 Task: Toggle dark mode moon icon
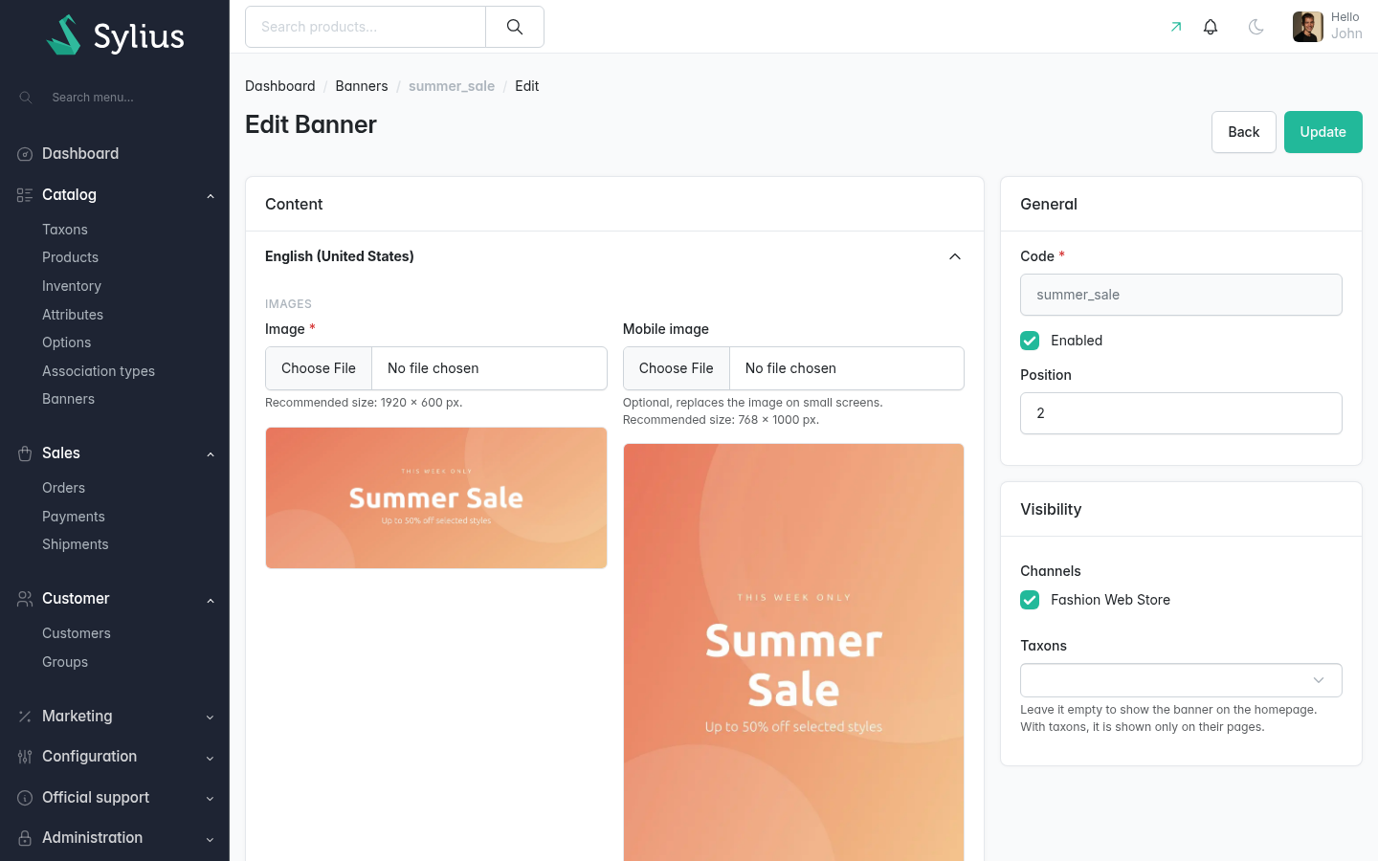[x=1256, y=27]
